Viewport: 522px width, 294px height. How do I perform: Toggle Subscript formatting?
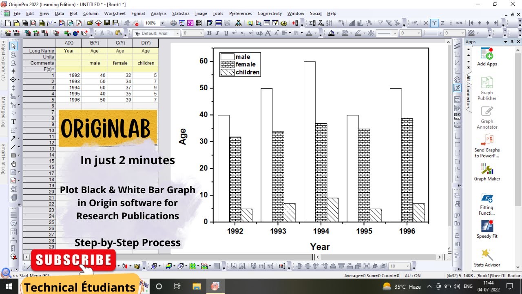(243, 33)
